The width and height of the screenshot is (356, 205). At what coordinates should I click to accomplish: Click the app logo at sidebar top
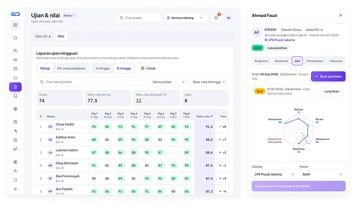tap(15, 14)
